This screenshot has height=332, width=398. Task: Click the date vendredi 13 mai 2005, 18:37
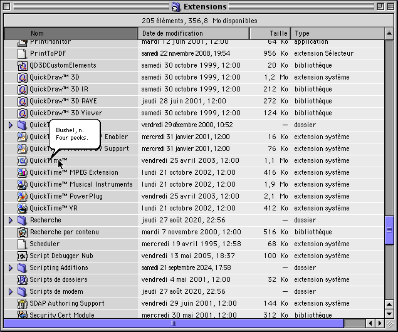[188, 256]
